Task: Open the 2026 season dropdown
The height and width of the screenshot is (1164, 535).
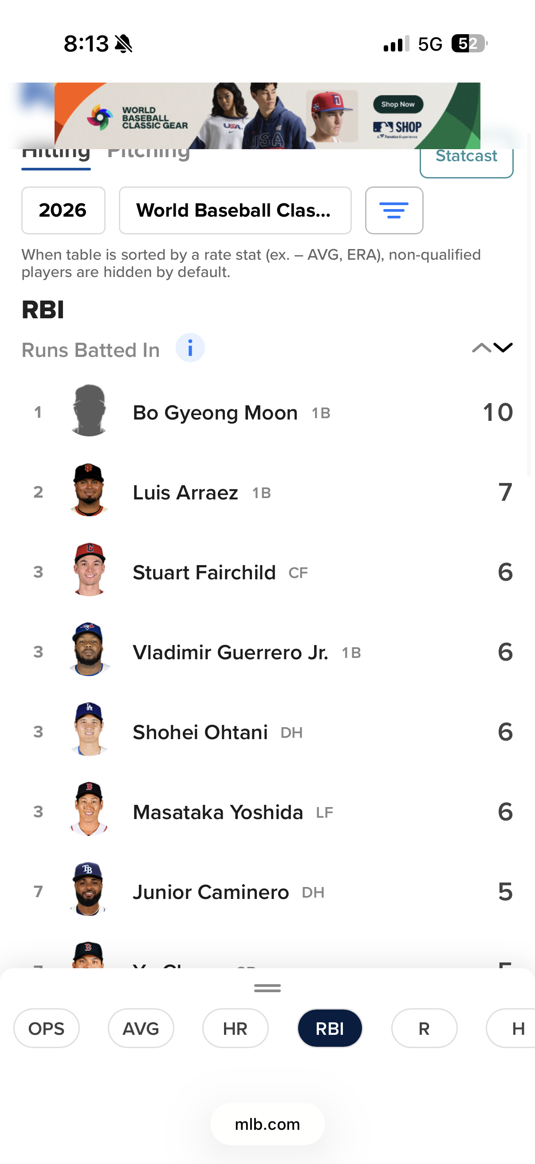Action: [63, 210]
